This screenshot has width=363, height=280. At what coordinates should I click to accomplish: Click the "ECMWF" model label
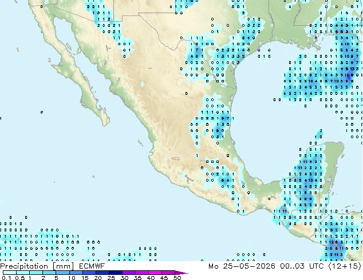pos(92,266)
